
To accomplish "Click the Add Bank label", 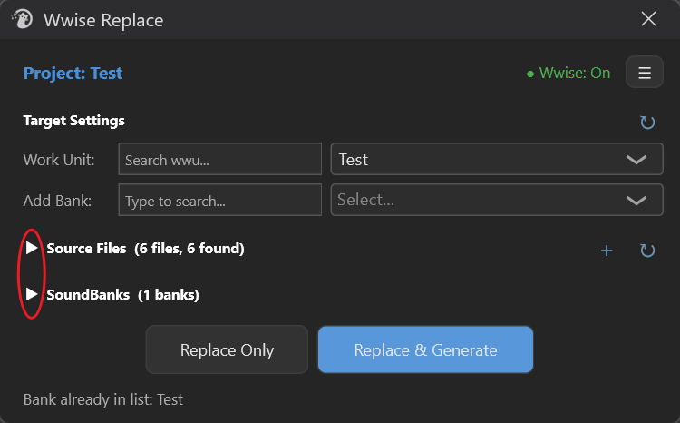I will 57,201.
